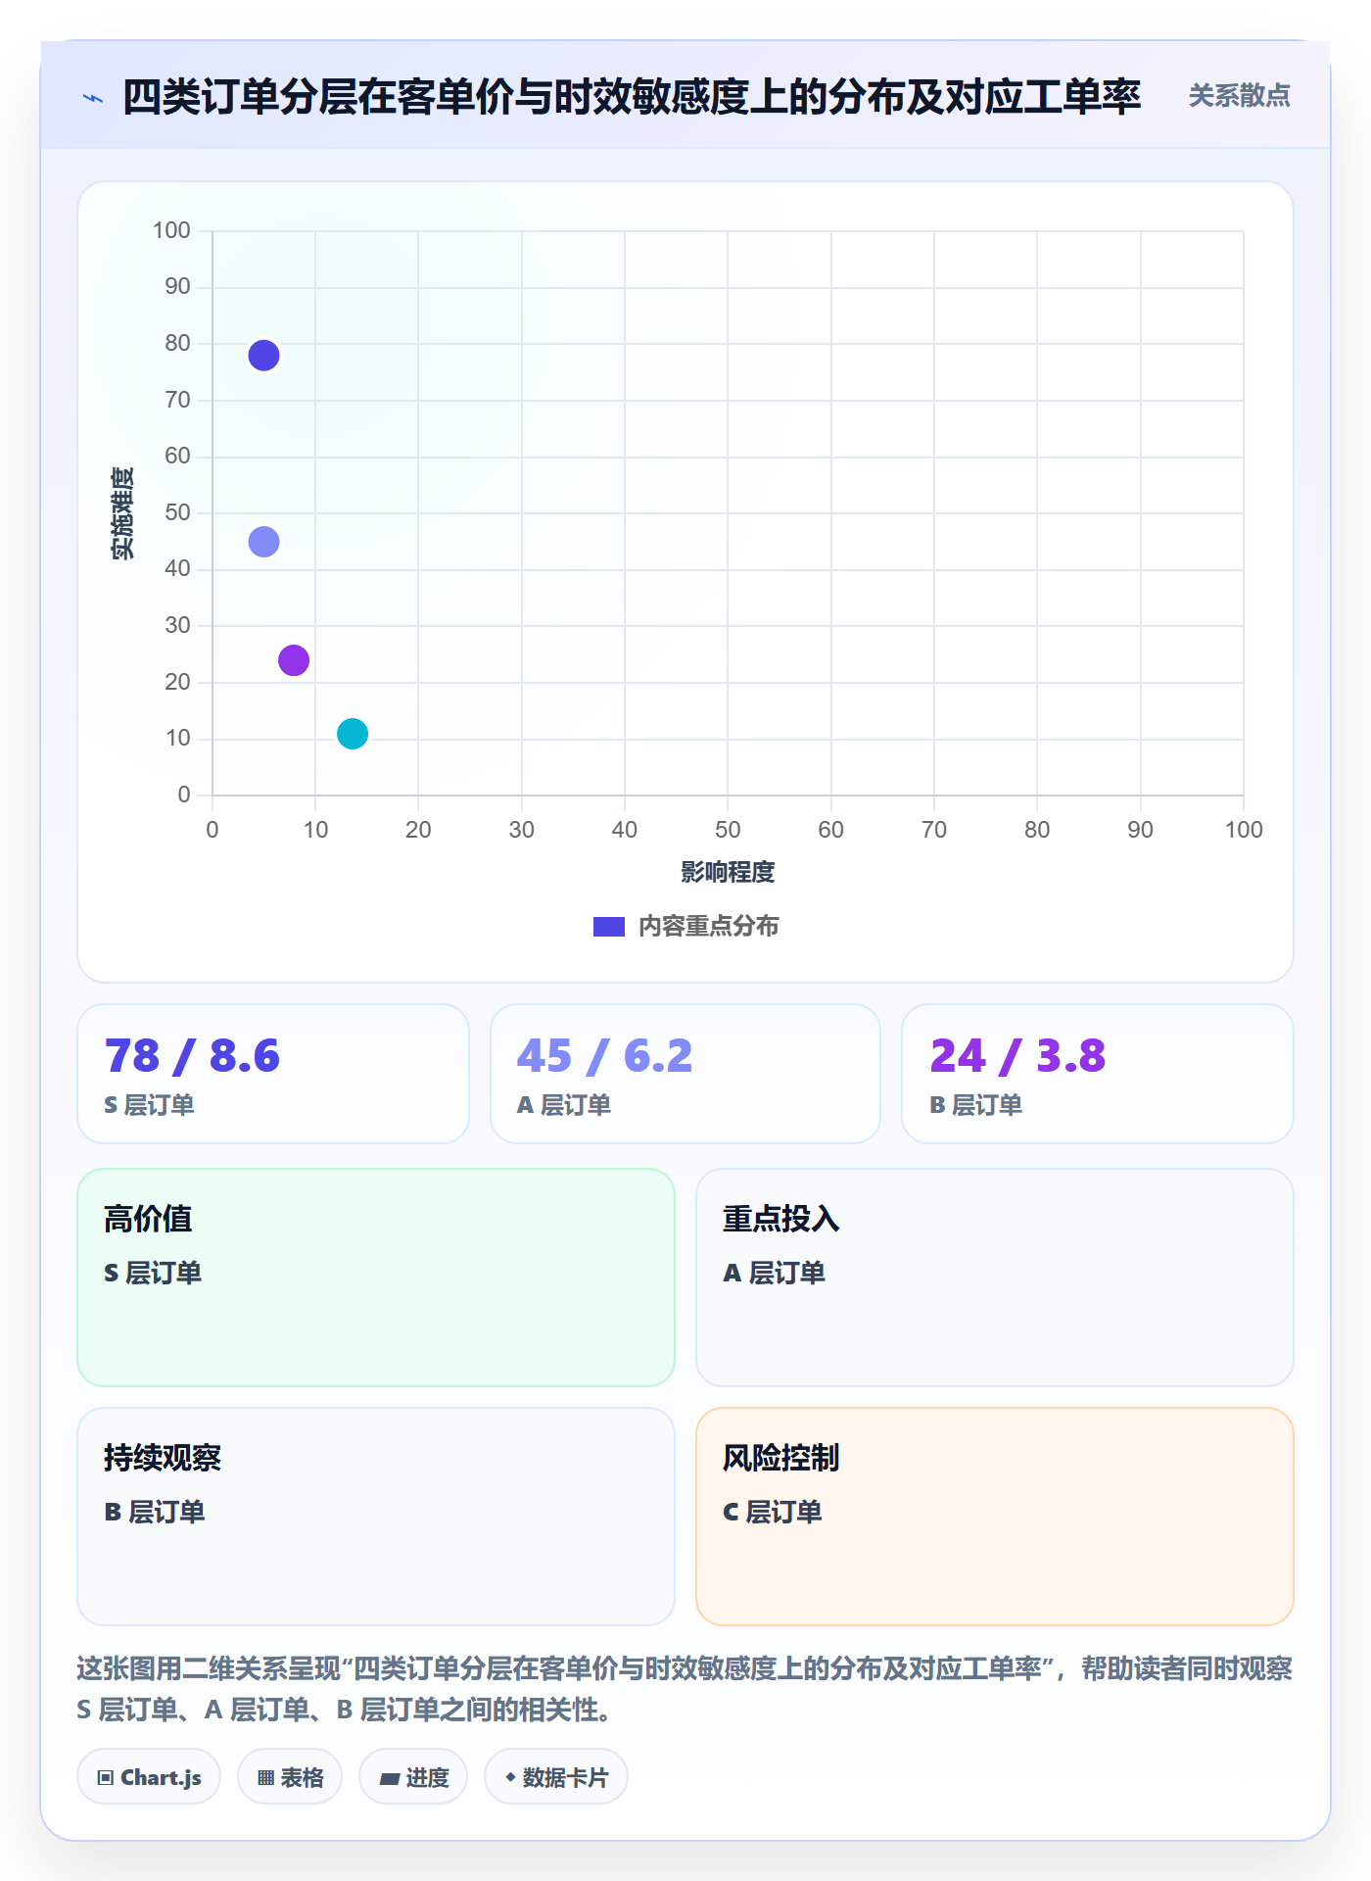Open the 45 / 6.2 A 层订单 card

685,1074
